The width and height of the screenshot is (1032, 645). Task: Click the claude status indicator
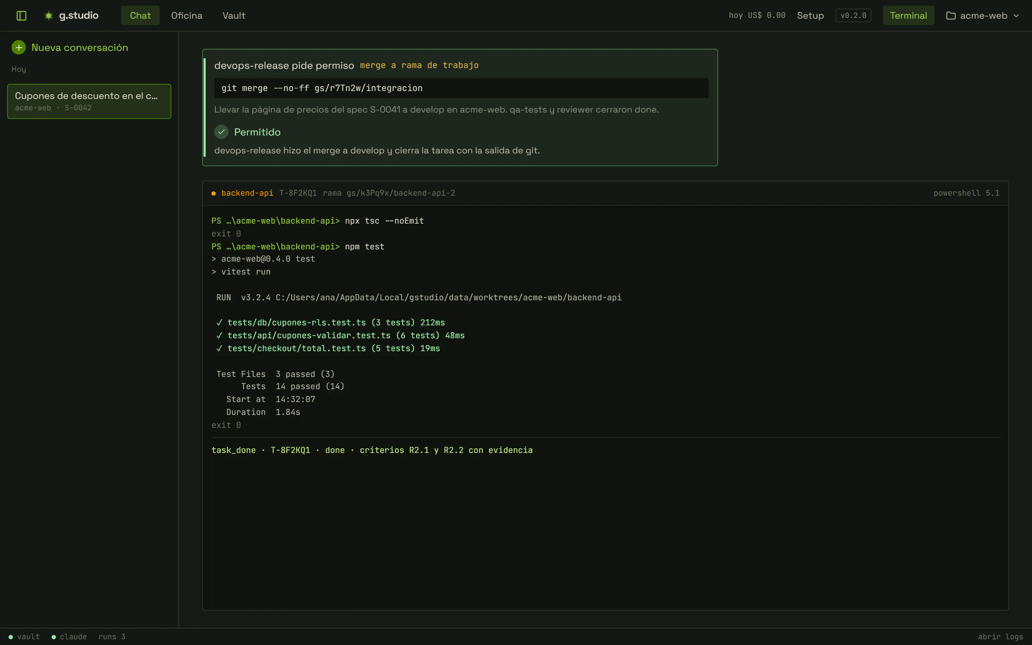point(69,636)
